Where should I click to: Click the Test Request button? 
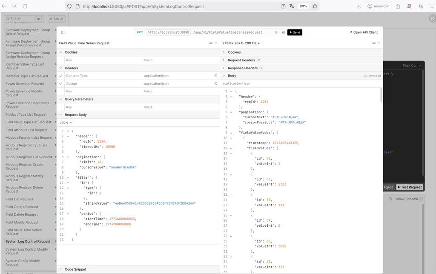409,187
